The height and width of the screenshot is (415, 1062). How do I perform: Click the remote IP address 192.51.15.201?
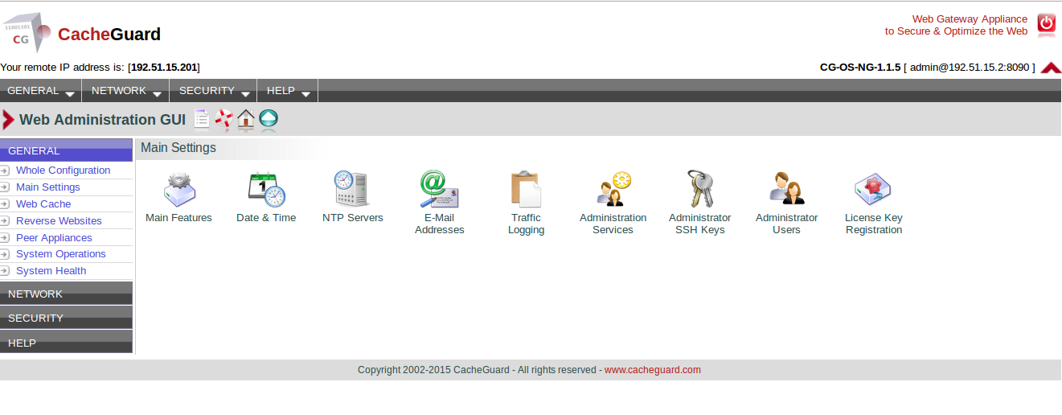pyautogui.click(x=165, y=68)
